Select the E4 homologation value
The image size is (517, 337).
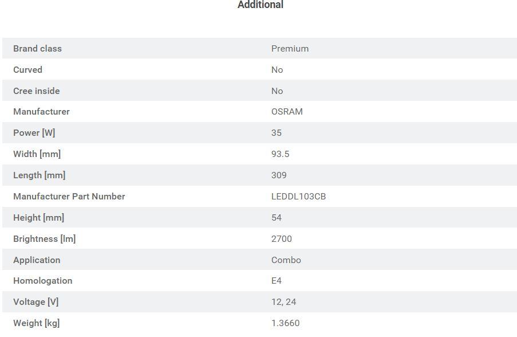tap(277, 281)
